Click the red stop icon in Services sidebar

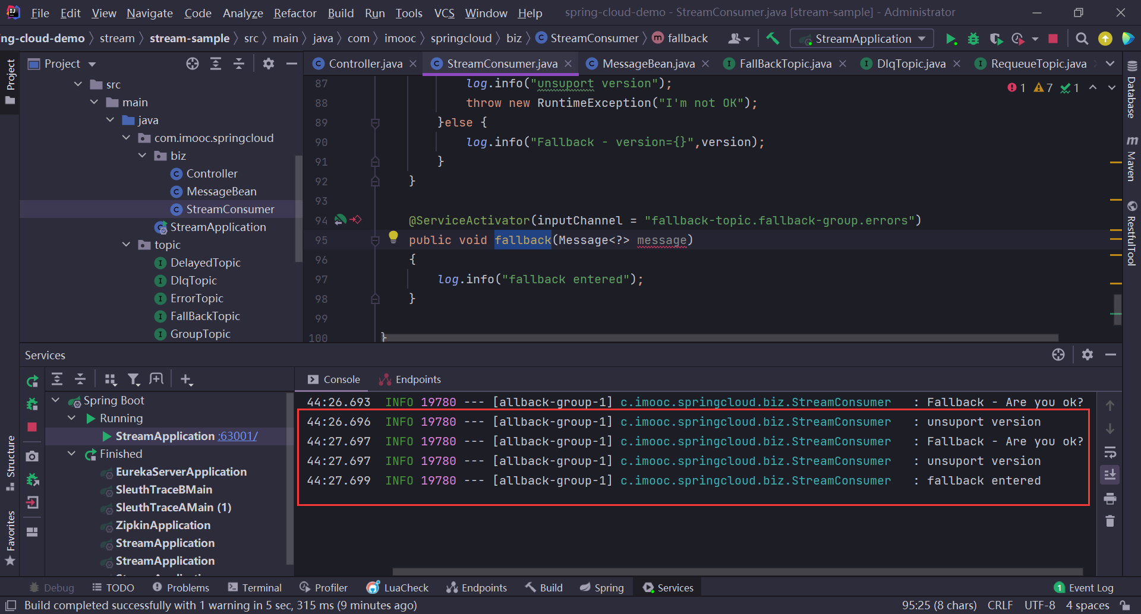pyautogui.click(x=32, y=427)
